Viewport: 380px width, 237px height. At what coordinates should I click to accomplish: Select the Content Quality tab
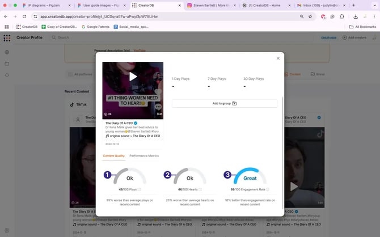click(x=113, y=155)
